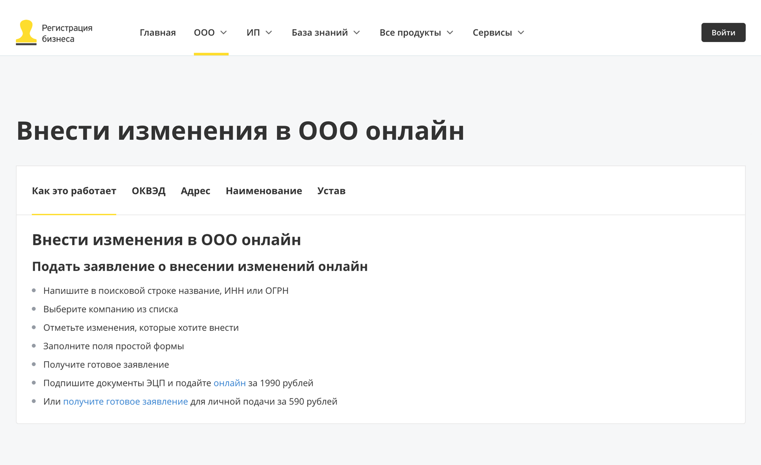This screenshot has width=761, height=465.
Task: Follow the получите готовое заявление link
Action: click(x=126, y=401)
